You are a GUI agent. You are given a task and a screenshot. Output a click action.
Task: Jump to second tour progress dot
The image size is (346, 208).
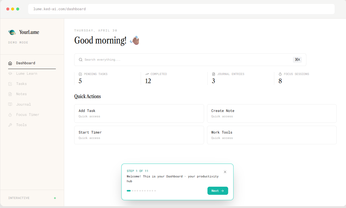(x=133, y=191)
